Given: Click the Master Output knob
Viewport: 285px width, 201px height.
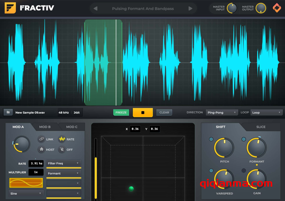Looking at the screenshot, I should click(261, 8).
